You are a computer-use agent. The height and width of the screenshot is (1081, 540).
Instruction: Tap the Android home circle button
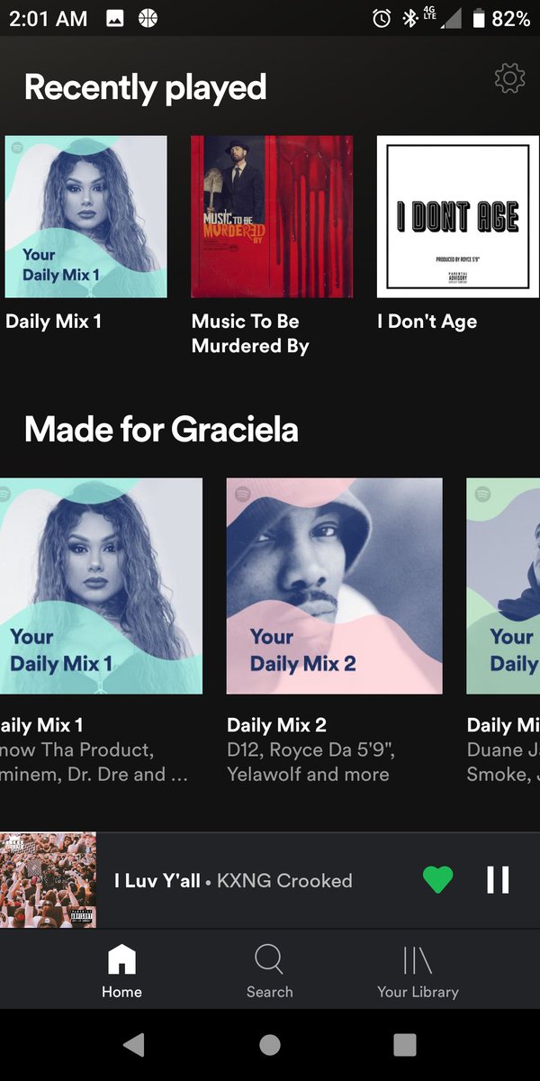point(269,1044)
